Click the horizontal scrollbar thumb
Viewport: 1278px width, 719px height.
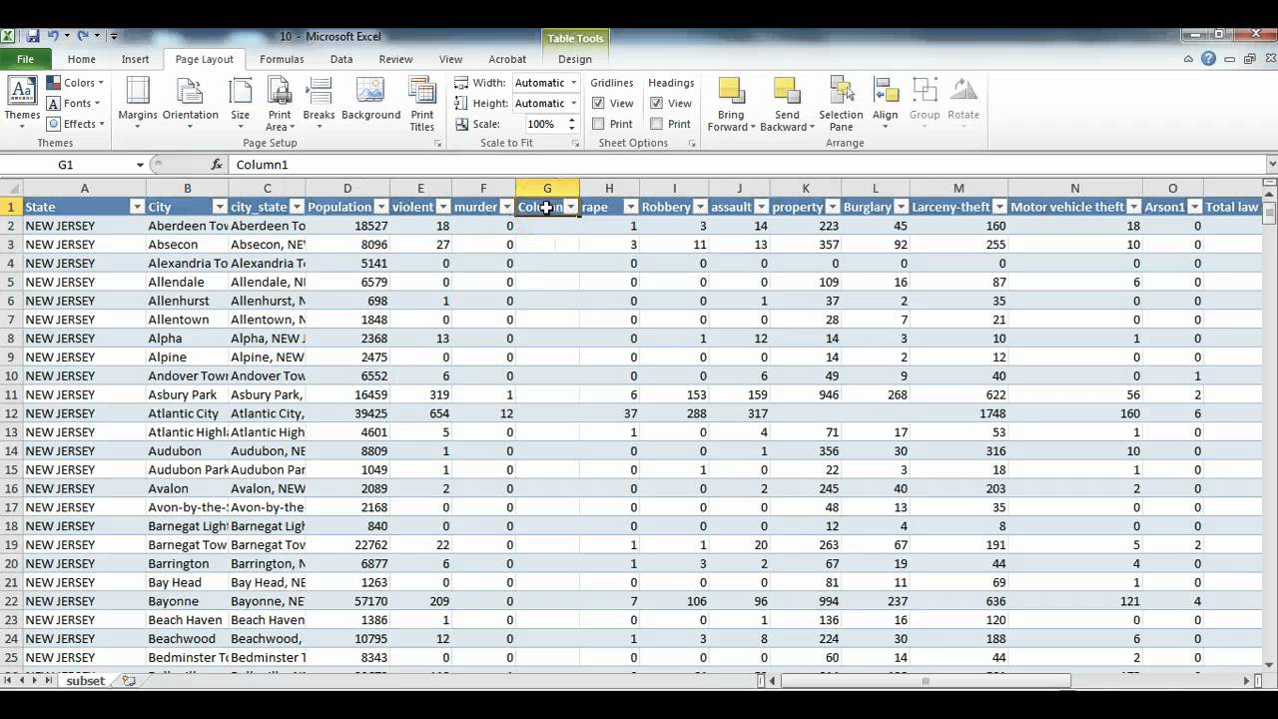[926, 681]
